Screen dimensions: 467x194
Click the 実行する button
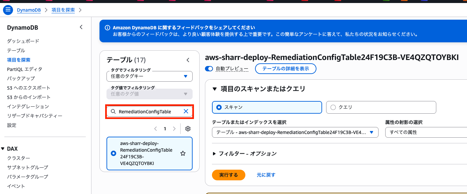coord(228,175)
